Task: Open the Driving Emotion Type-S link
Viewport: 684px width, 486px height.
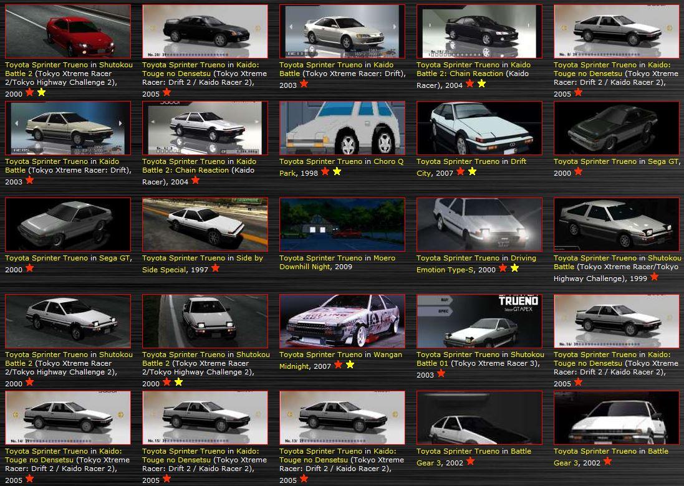Action: (x=524, y=258)
